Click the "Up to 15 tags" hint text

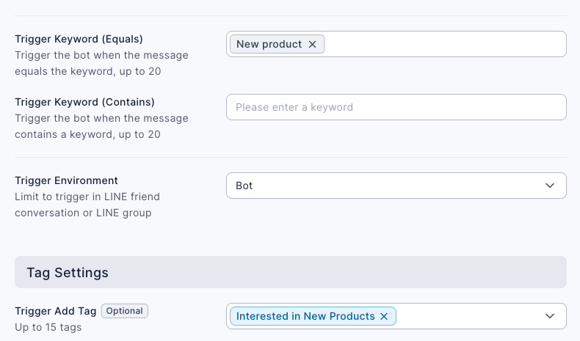[48, 327]
